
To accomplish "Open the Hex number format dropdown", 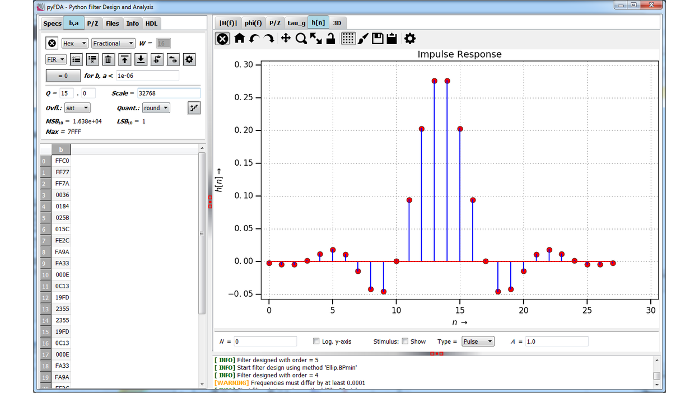I will coord(74,43).
